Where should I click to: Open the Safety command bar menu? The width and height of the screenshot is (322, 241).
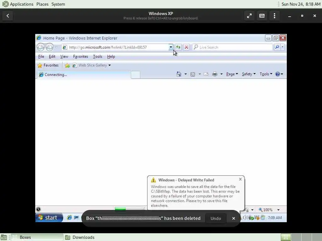(x=249, y=74)
